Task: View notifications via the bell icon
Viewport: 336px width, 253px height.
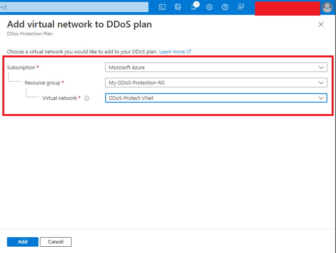Action: 193,8
